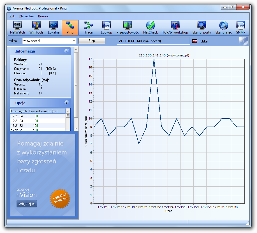Viewport: 257px width, 233px height.
Task: Select the Ping tool
Action: click(x=70, y=28)
